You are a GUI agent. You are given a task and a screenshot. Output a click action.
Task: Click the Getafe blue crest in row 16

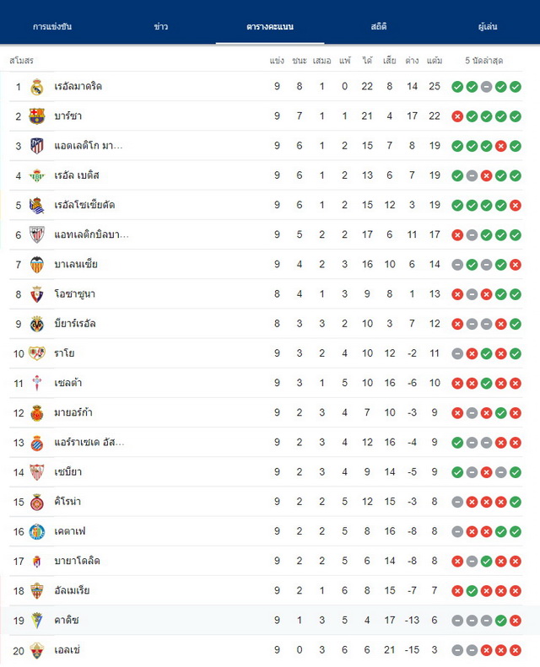click(37, 532)
